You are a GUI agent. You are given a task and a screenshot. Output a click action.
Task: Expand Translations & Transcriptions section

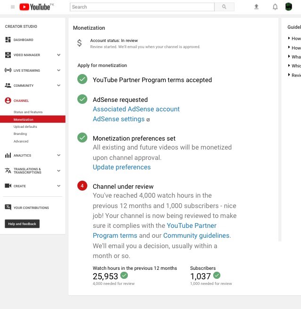(x=59, y=171)
